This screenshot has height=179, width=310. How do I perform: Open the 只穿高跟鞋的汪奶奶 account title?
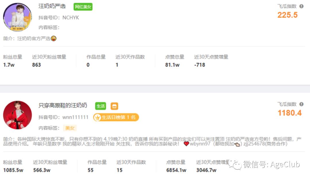(63, 105)
